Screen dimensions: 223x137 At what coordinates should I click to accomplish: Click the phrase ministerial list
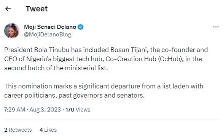tap(86, 68)
